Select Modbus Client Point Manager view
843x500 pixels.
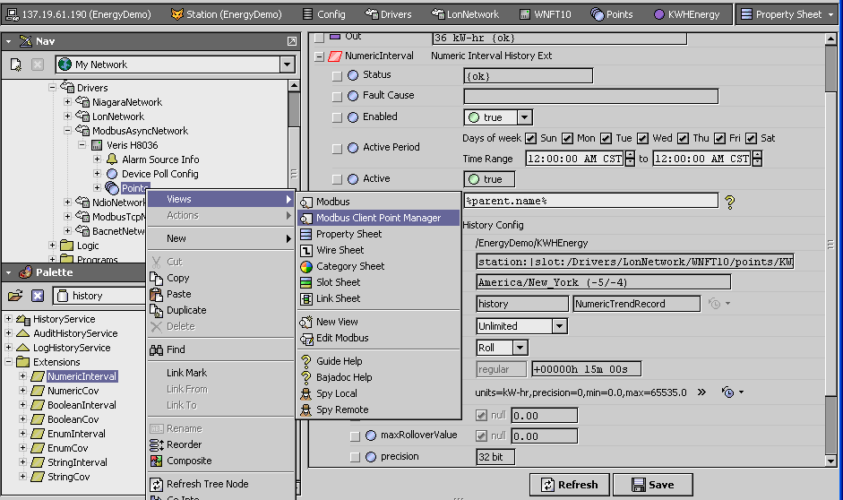[x=378, y=218]
